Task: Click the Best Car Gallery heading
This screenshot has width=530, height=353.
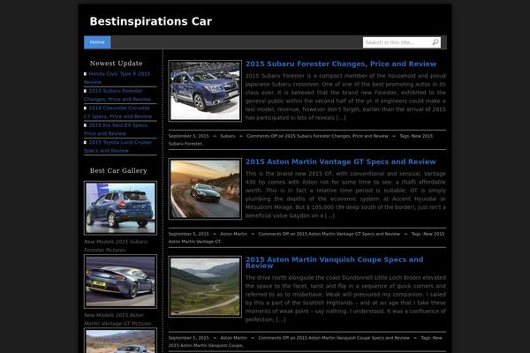Action: click(118, 170)
